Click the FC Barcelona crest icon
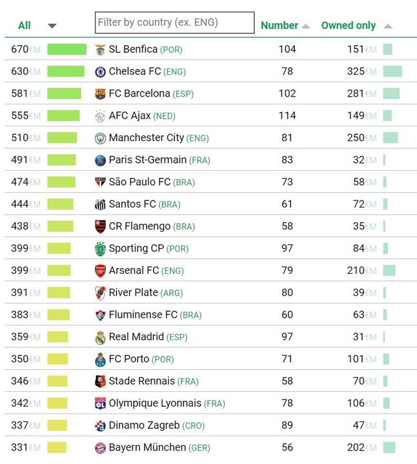Viewport: 417px width, 464px height. [100, 93]
